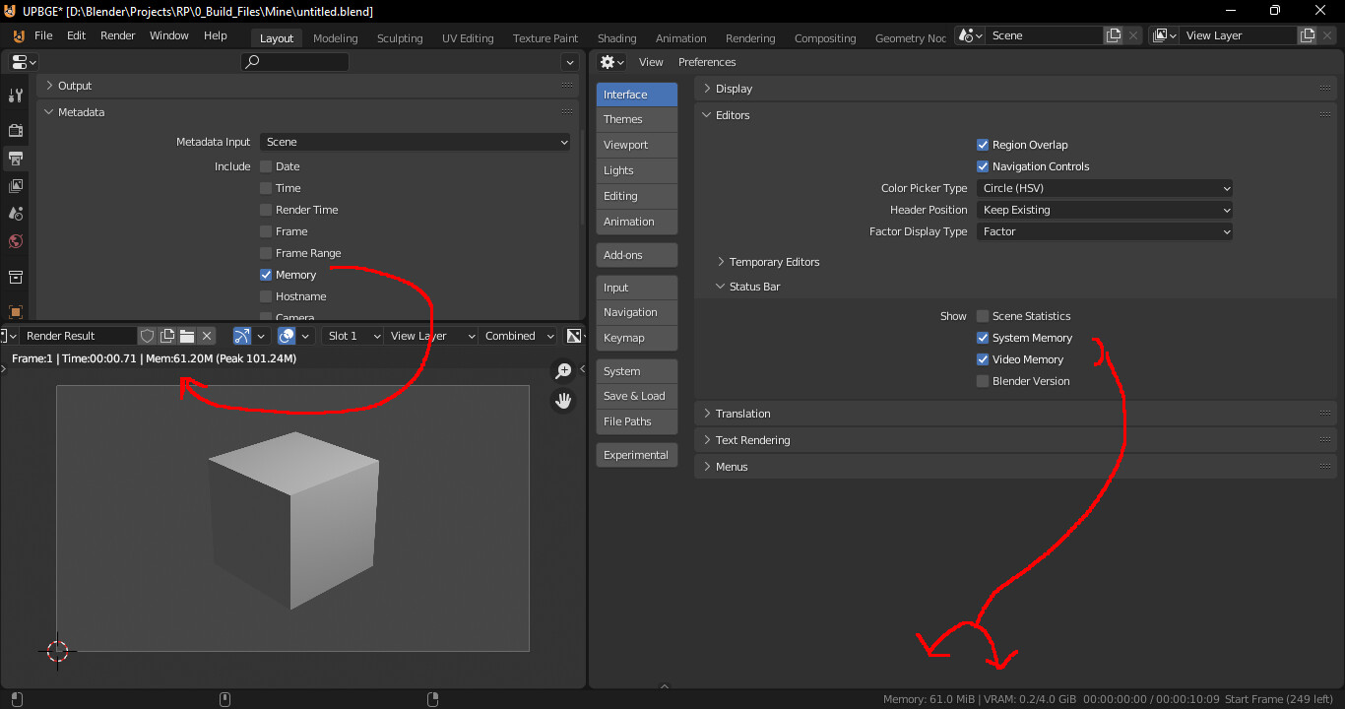1345x709 pixels.
Task: Unlink the Render Result image datablock
Action: pos(207,336)
